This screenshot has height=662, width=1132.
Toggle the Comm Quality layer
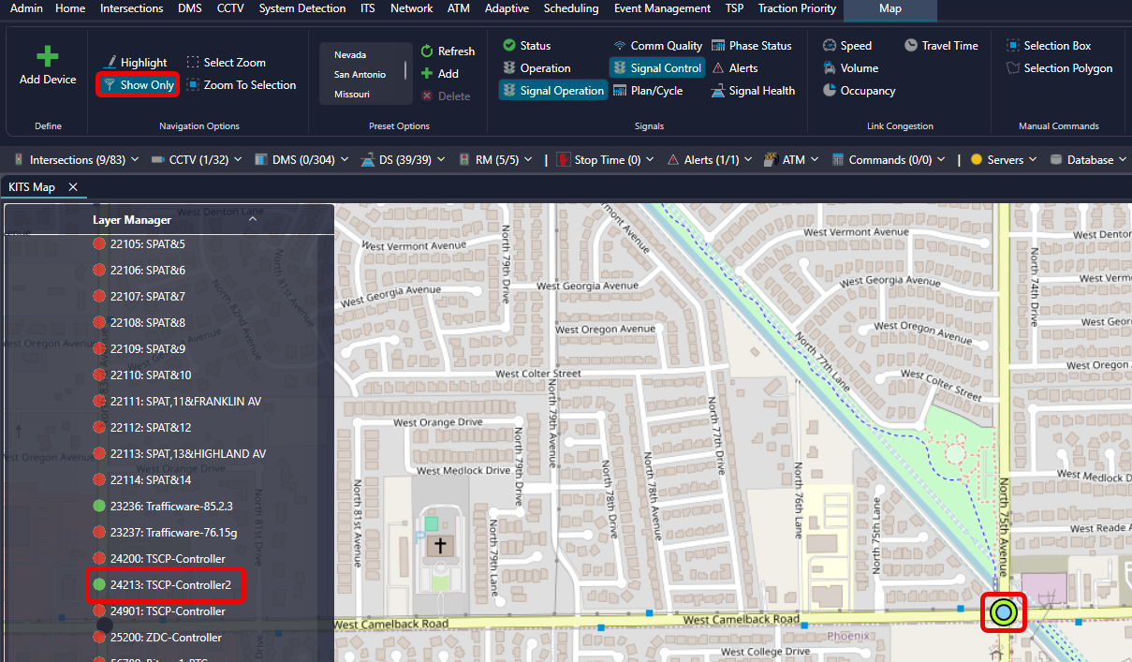[x=657, y=46]
